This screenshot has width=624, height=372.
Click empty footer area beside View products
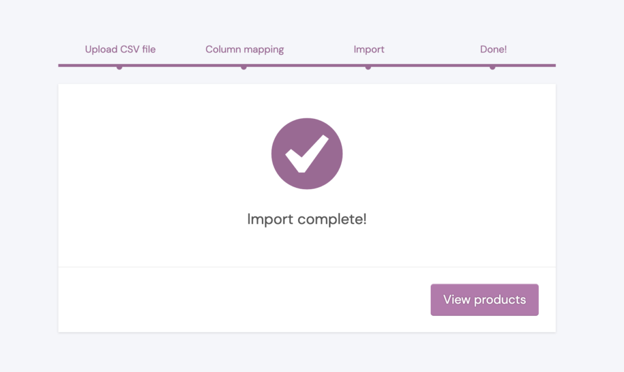(244, 299)
